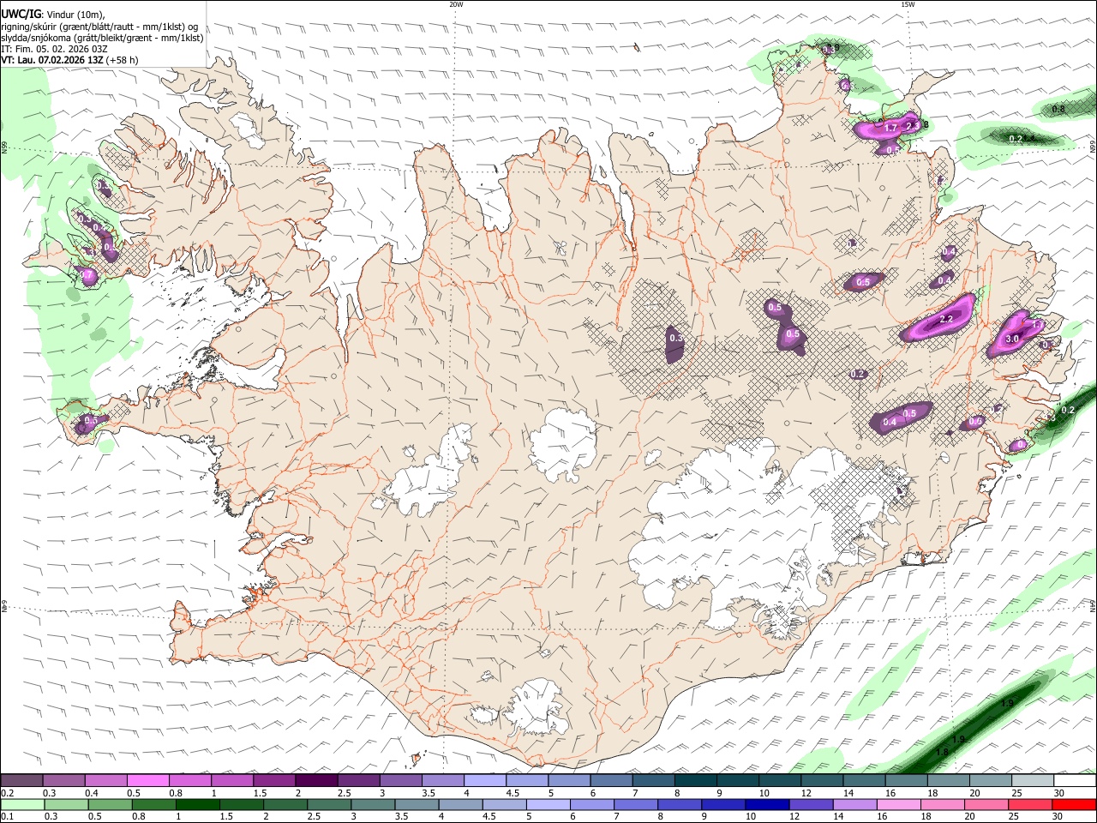Pick the darkest purple 2–2.5 swatch in the upper legend row

[316, 780]
